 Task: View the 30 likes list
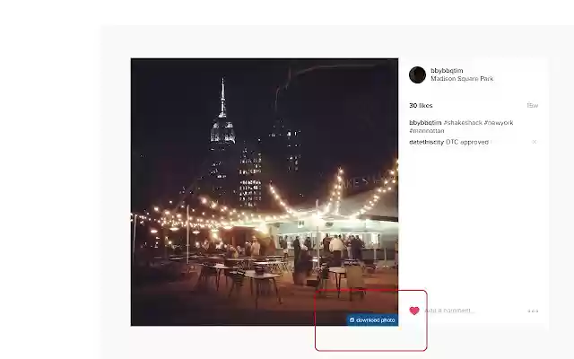(x=421, y=106)
